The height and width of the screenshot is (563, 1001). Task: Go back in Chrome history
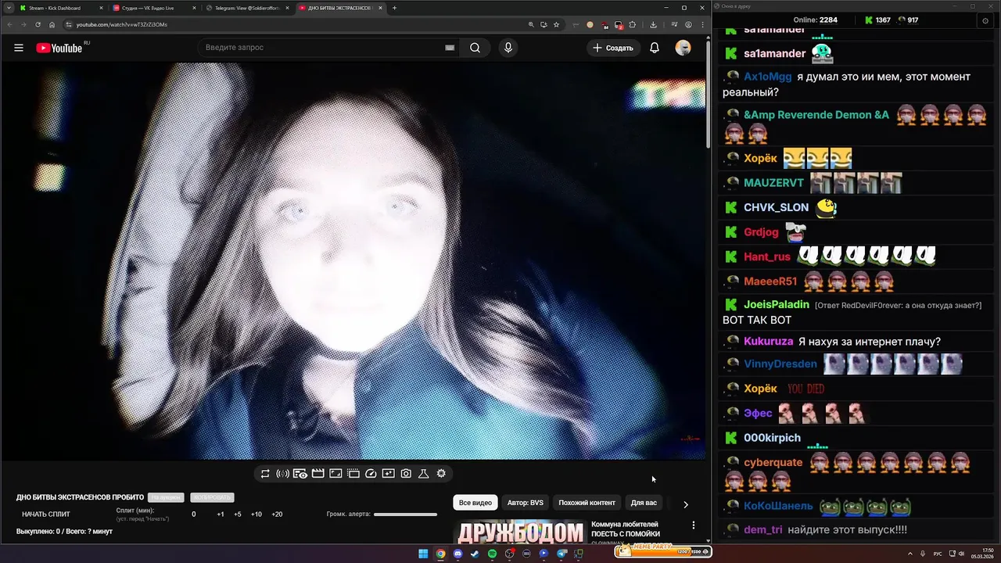9,24
